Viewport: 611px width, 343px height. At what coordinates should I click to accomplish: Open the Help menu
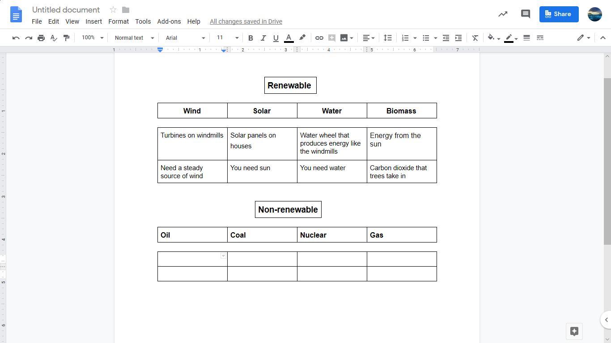pos(194,21)
